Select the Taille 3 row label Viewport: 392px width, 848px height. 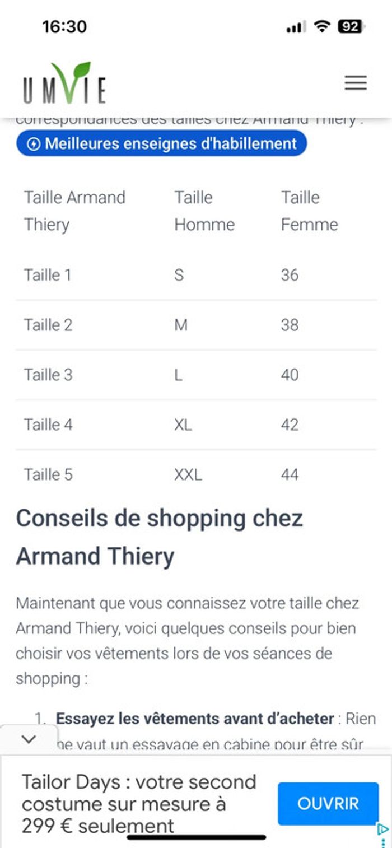click(48, 375)
